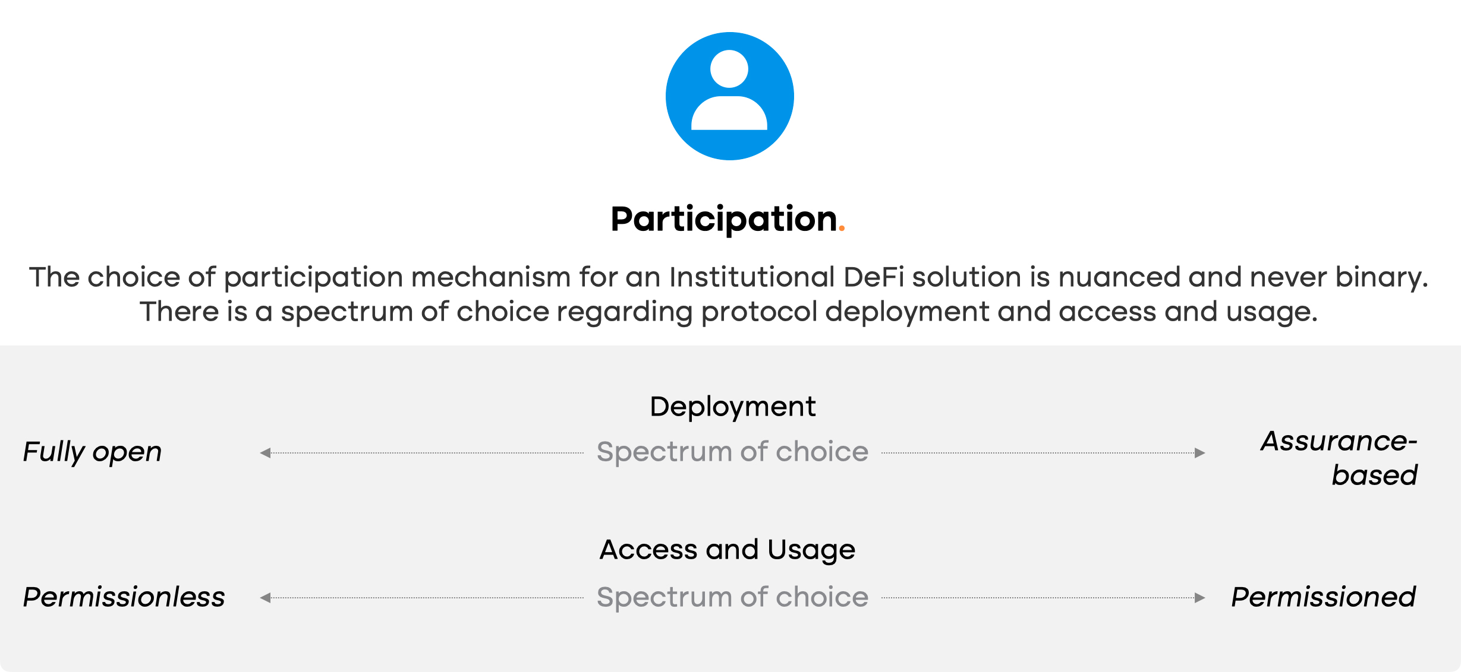Image resolution: width=1461 pixels, height=672 pixels.
Task: Click the Fully open label
Action: click(x=92, y=452)
